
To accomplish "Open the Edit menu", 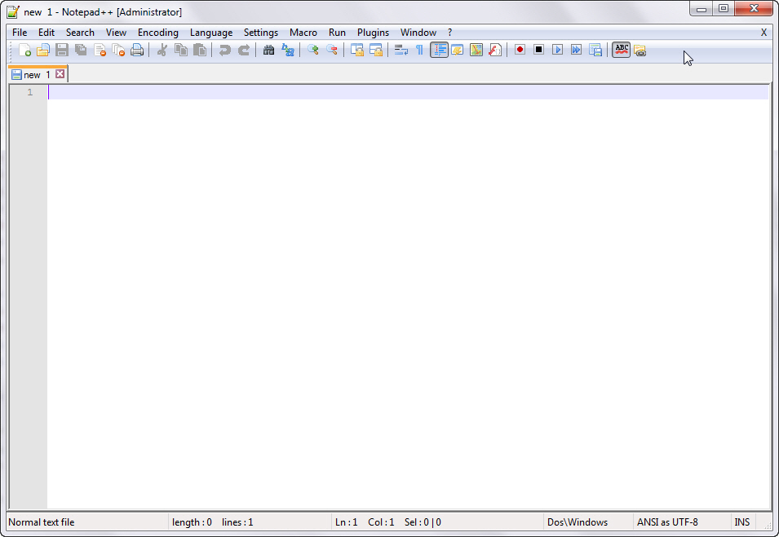I will point(46,33).
